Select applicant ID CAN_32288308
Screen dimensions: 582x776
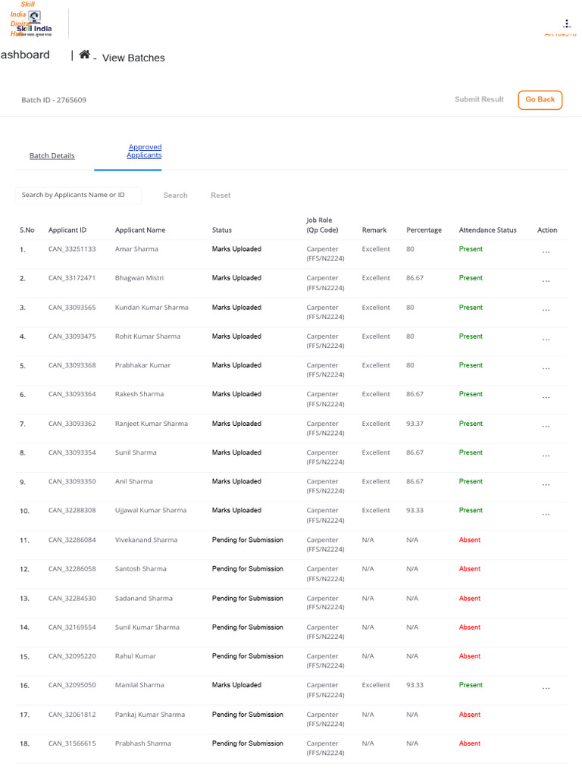(x=72, y=510)
